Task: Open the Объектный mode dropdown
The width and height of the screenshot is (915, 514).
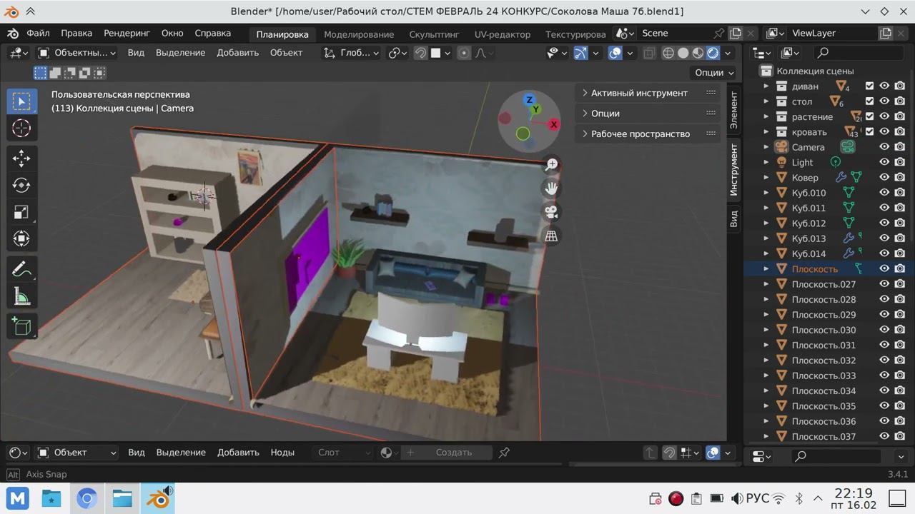Action: point(76,53)
